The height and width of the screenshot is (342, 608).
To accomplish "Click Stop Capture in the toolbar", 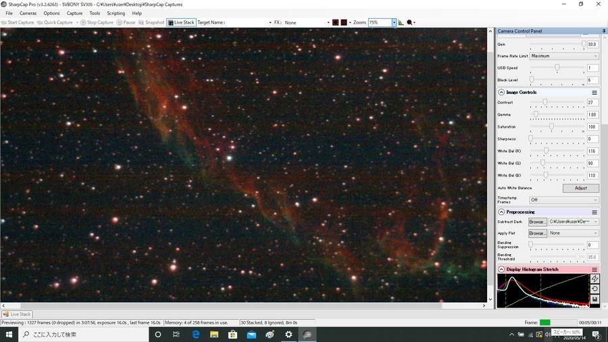I will pyautogui.click(x=97, y=22).
